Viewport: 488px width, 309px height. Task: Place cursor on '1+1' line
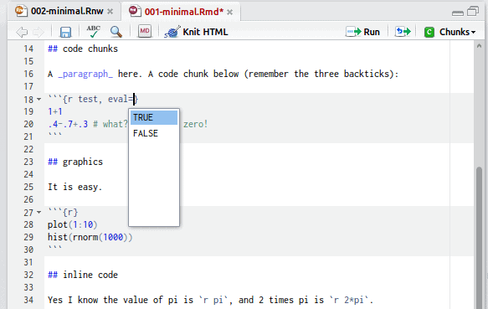(55, 111)
